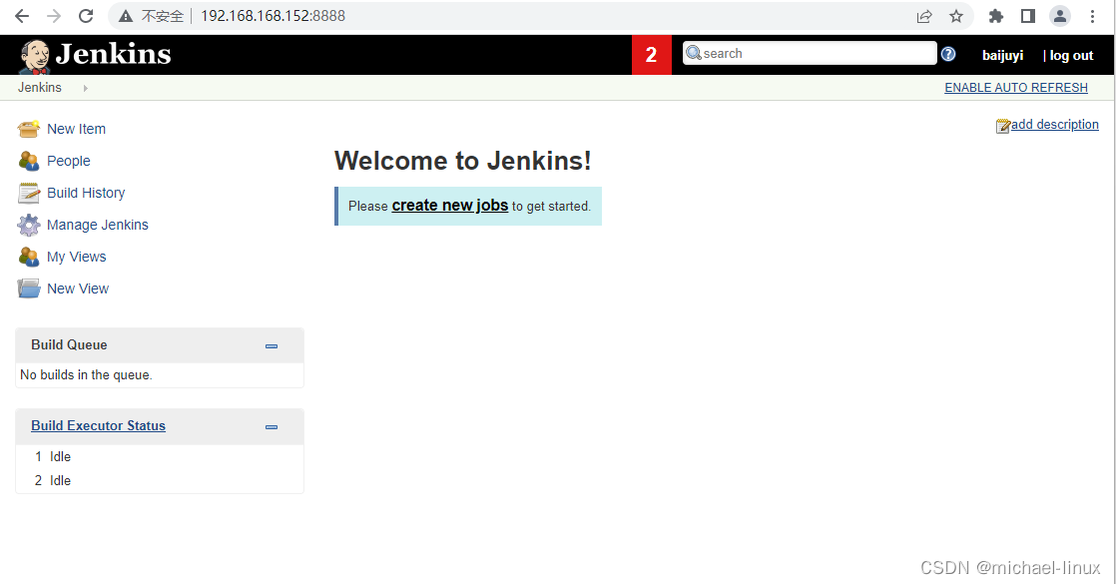Click the Build History notepad icon
Image resolution: width=1116 pixels, height=584 pixels.
pyautogui.click(x=29, y=193)
